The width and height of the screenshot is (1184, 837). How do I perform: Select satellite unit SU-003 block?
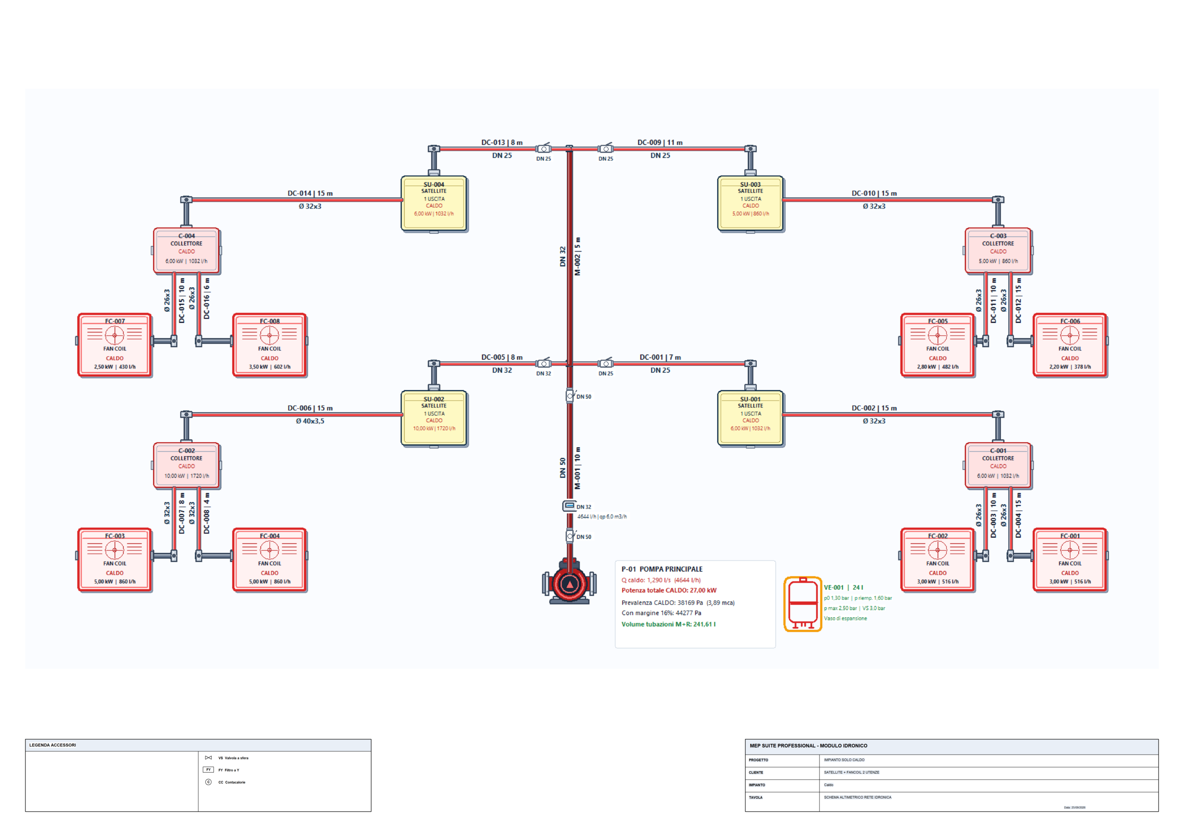pyautogui.click(x=751, y=203)
